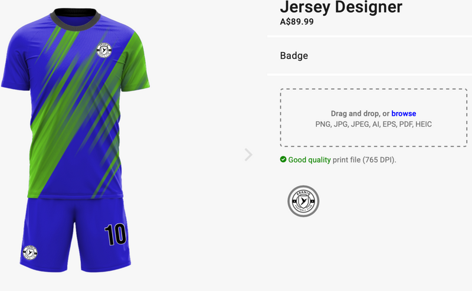Click the Jersey Designer title

point(341,8)
